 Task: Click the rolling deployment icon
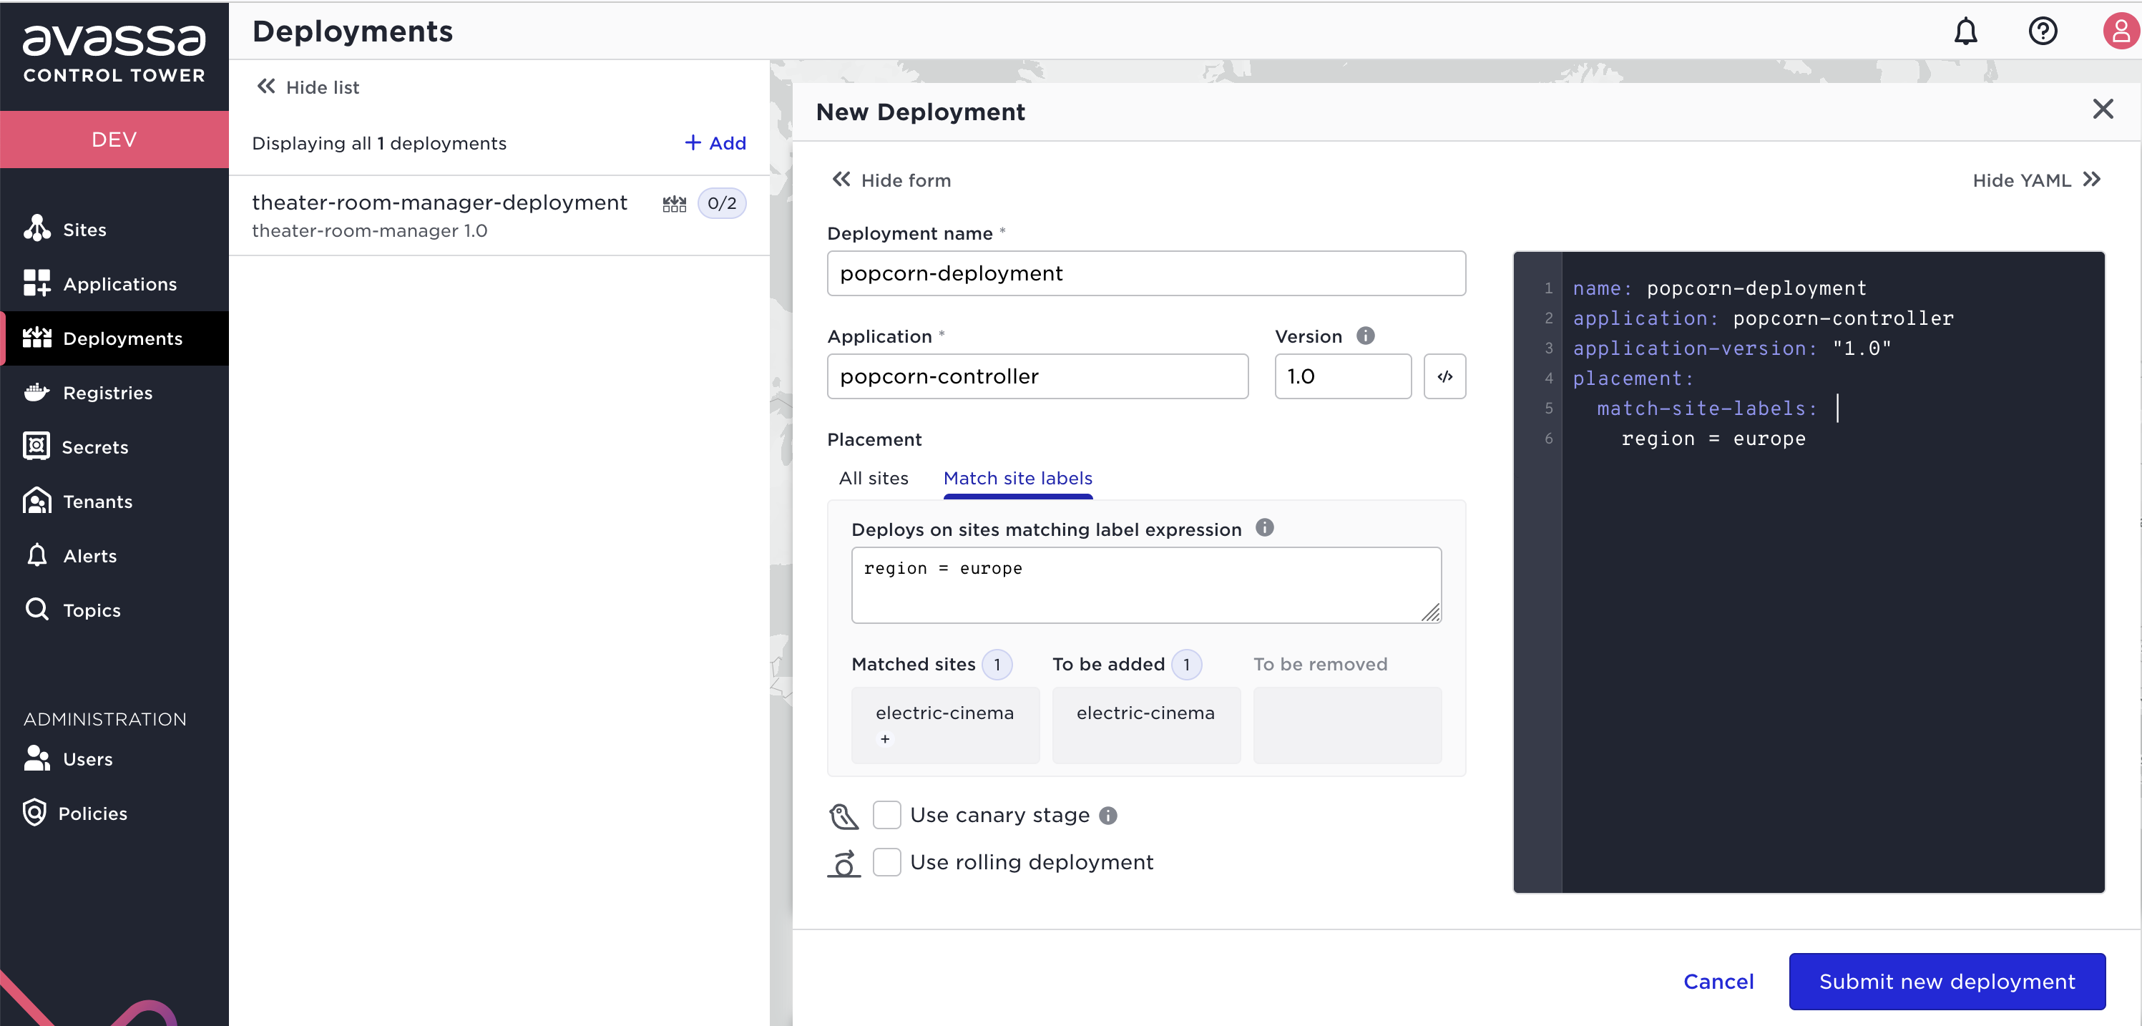point(843,863)
